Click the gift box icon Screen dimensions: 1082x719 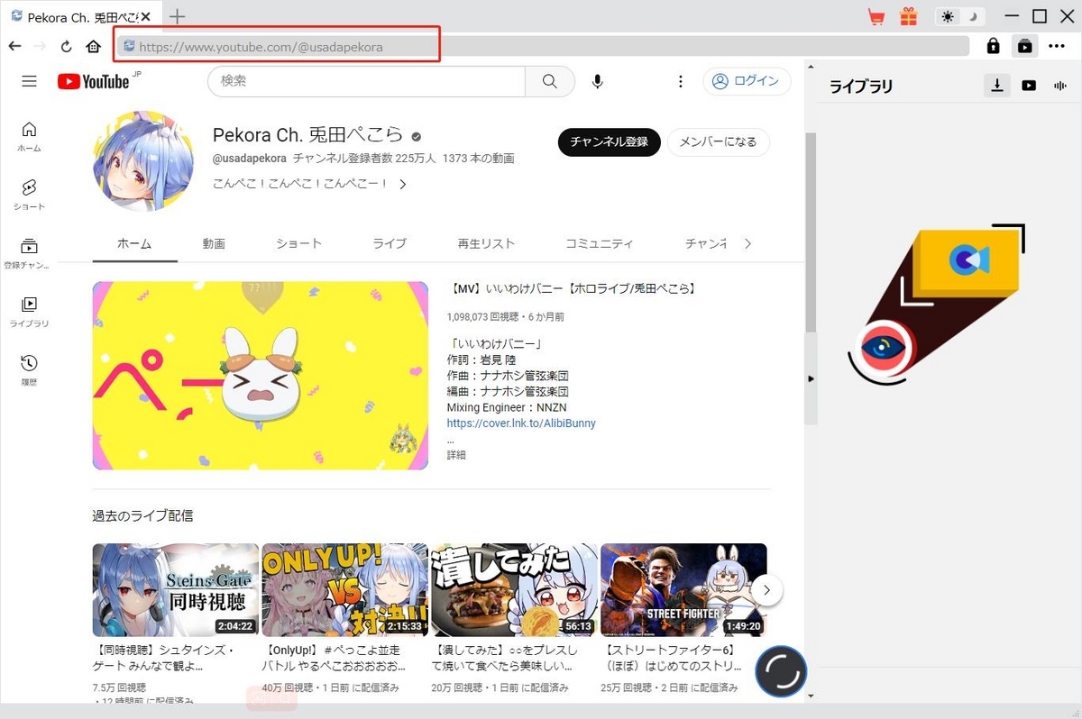(907, 16)
